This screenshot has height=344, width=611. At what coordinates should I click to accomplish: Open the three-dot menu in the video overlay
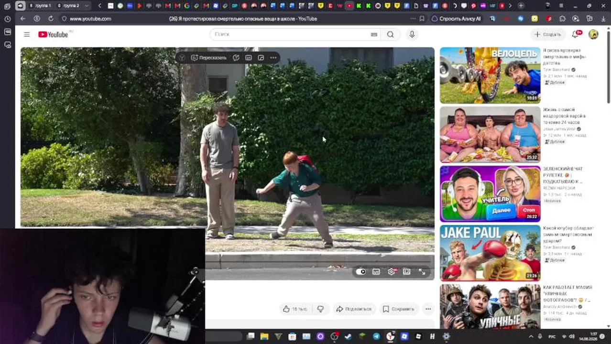pos(273,57)
